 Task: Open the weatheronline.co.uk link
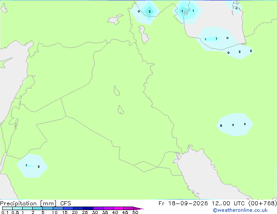coord(240,210)
